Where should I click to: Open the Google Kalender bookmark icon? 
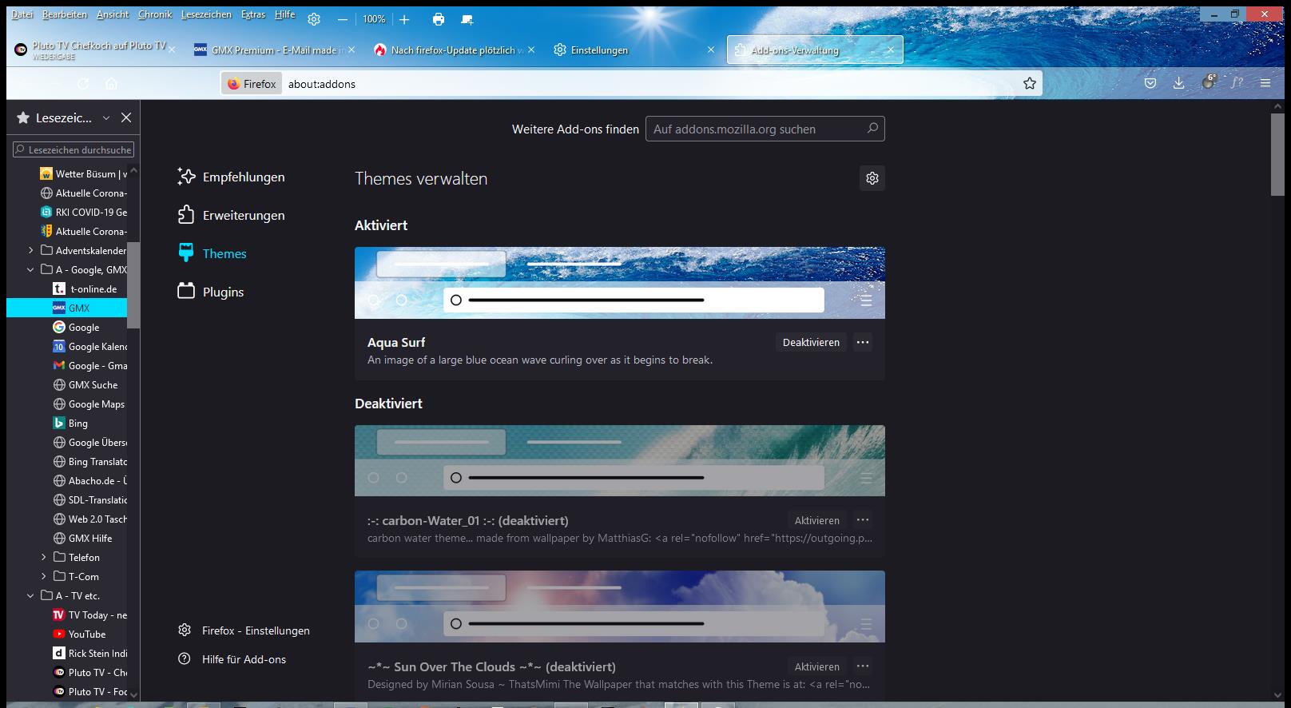tap(59, 346)
